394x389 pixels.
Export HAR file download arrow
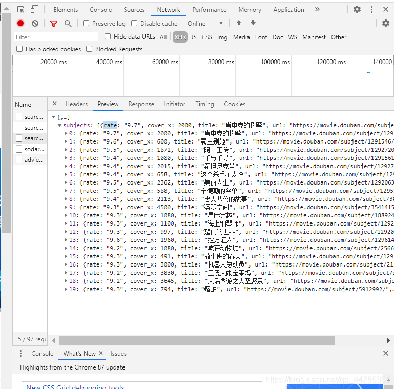253,23
